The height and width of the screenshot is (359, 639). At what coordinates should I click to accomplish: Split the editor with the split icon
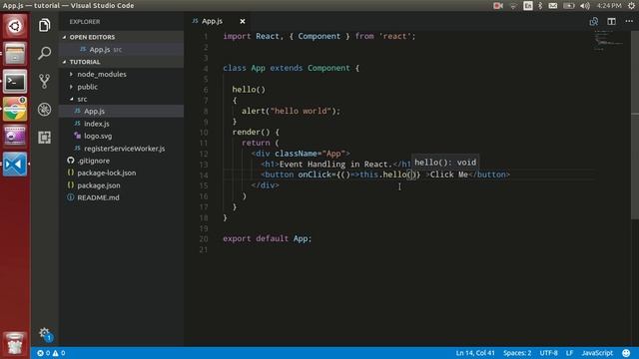click(x=611, y=21)
